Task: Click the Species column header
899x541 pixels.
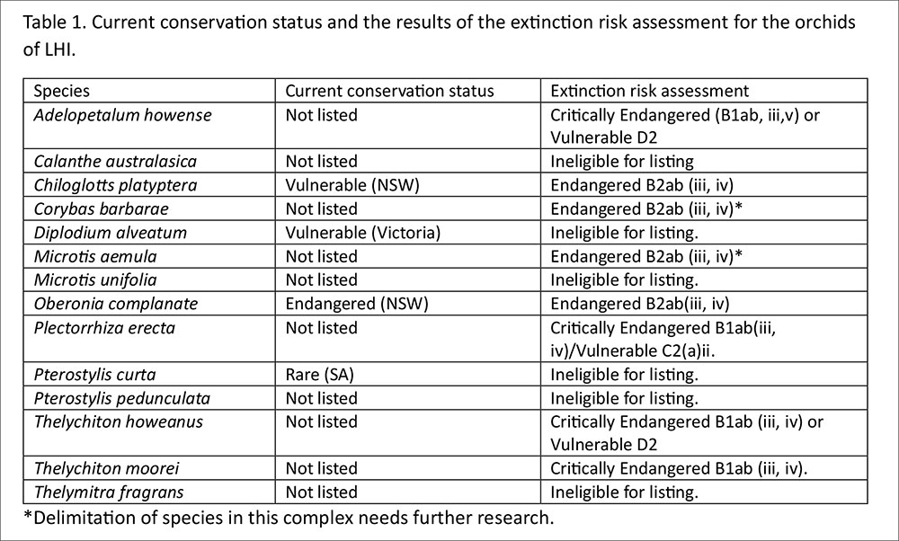Action: pos(62,91)
